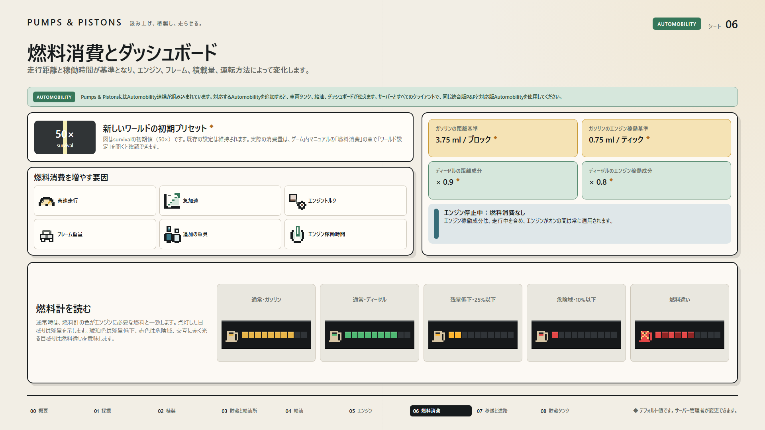
Task: Click the 急加速 label
Action: 190,201
